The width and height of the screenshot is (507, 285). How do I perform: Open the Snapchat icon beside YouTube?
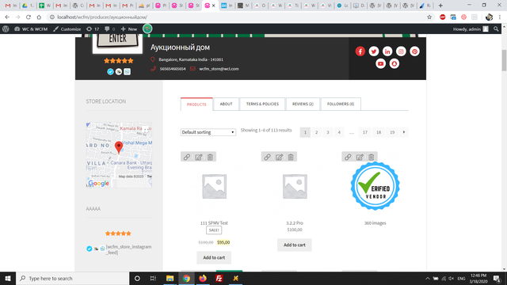(x=395, y=63)
